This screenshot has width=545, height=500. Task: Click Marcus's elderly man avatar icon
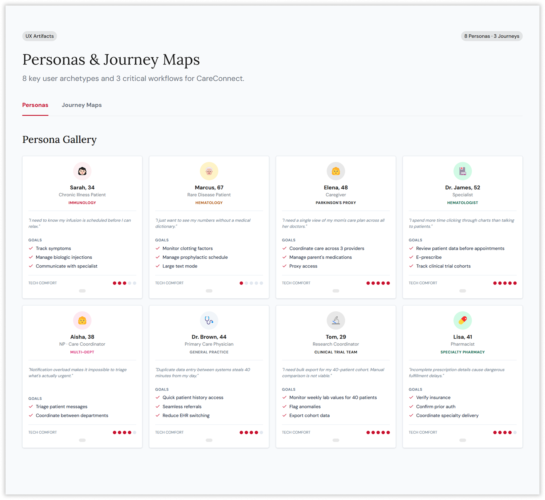pos(209,171)
